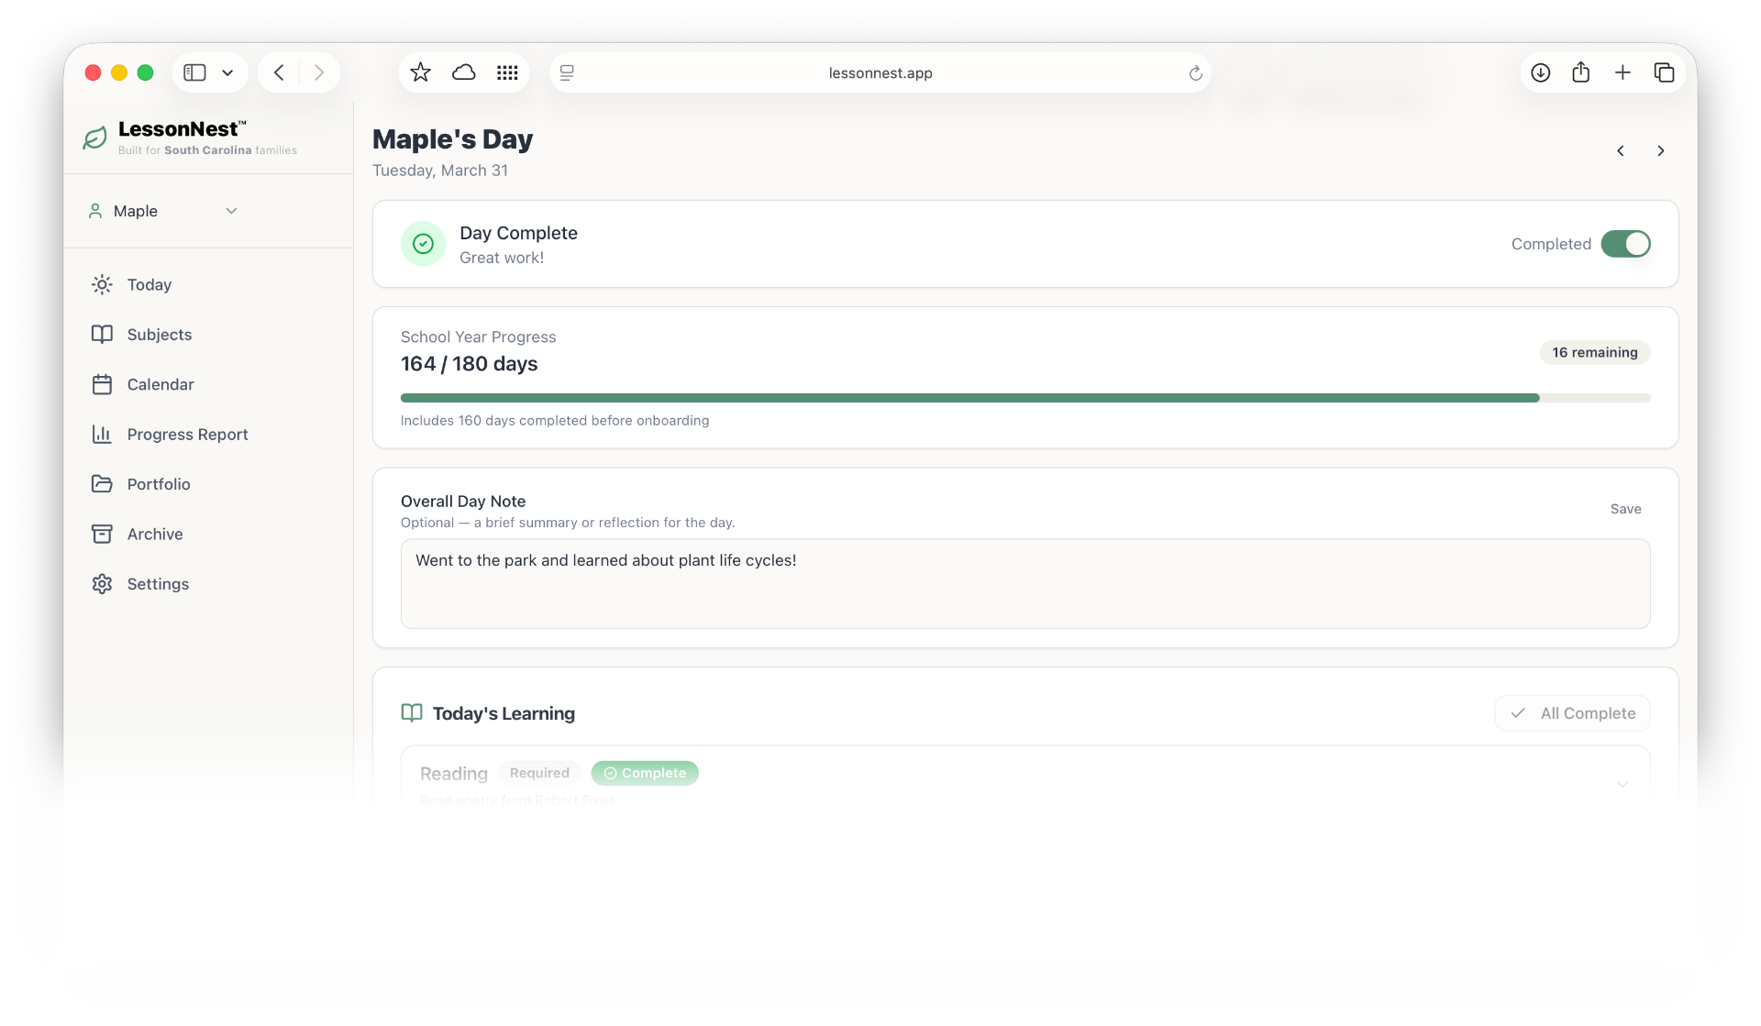Click the Today's Learning book icon
The width and height of the screenshot is (1761, 1026).
[x=412, y=713]
